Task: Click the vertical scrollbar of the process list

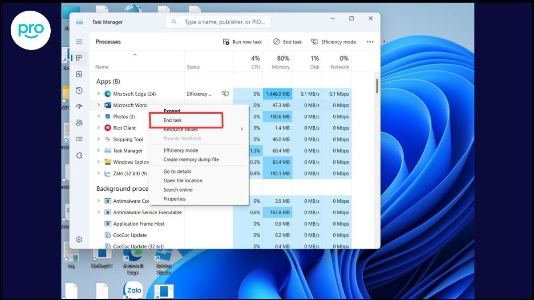Action: click(x=377, y=86)
